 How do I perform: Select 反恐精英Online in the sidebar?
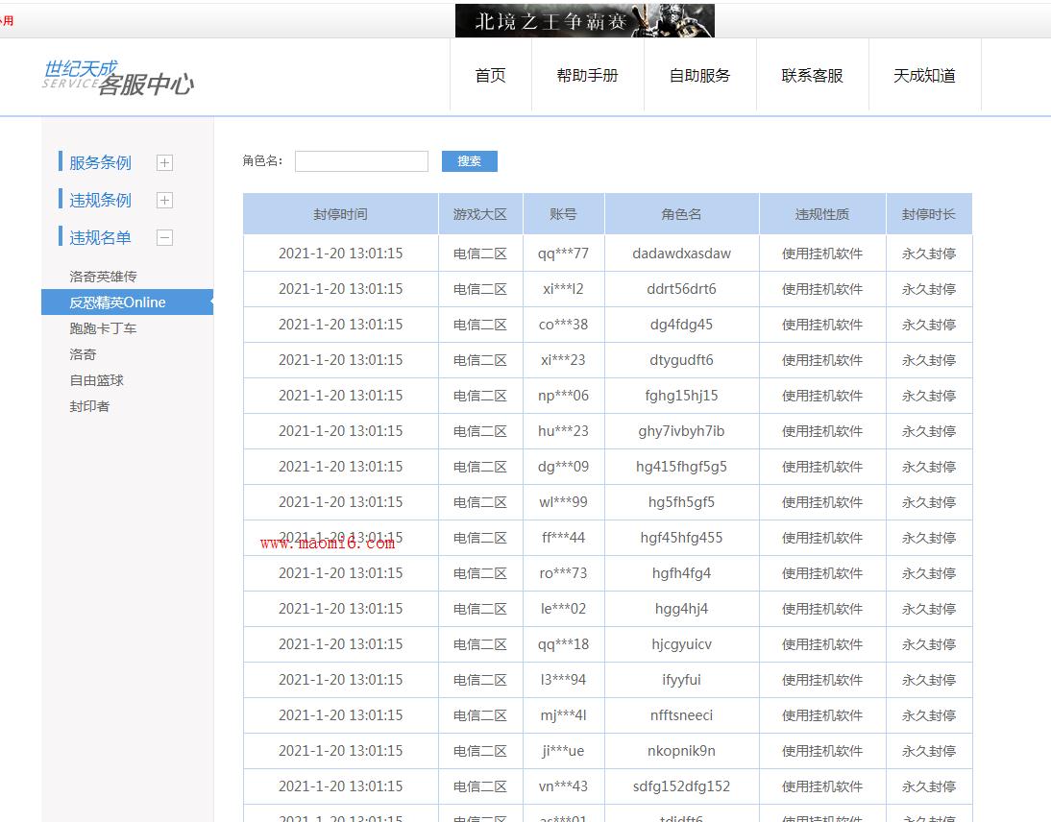point(128,302)
